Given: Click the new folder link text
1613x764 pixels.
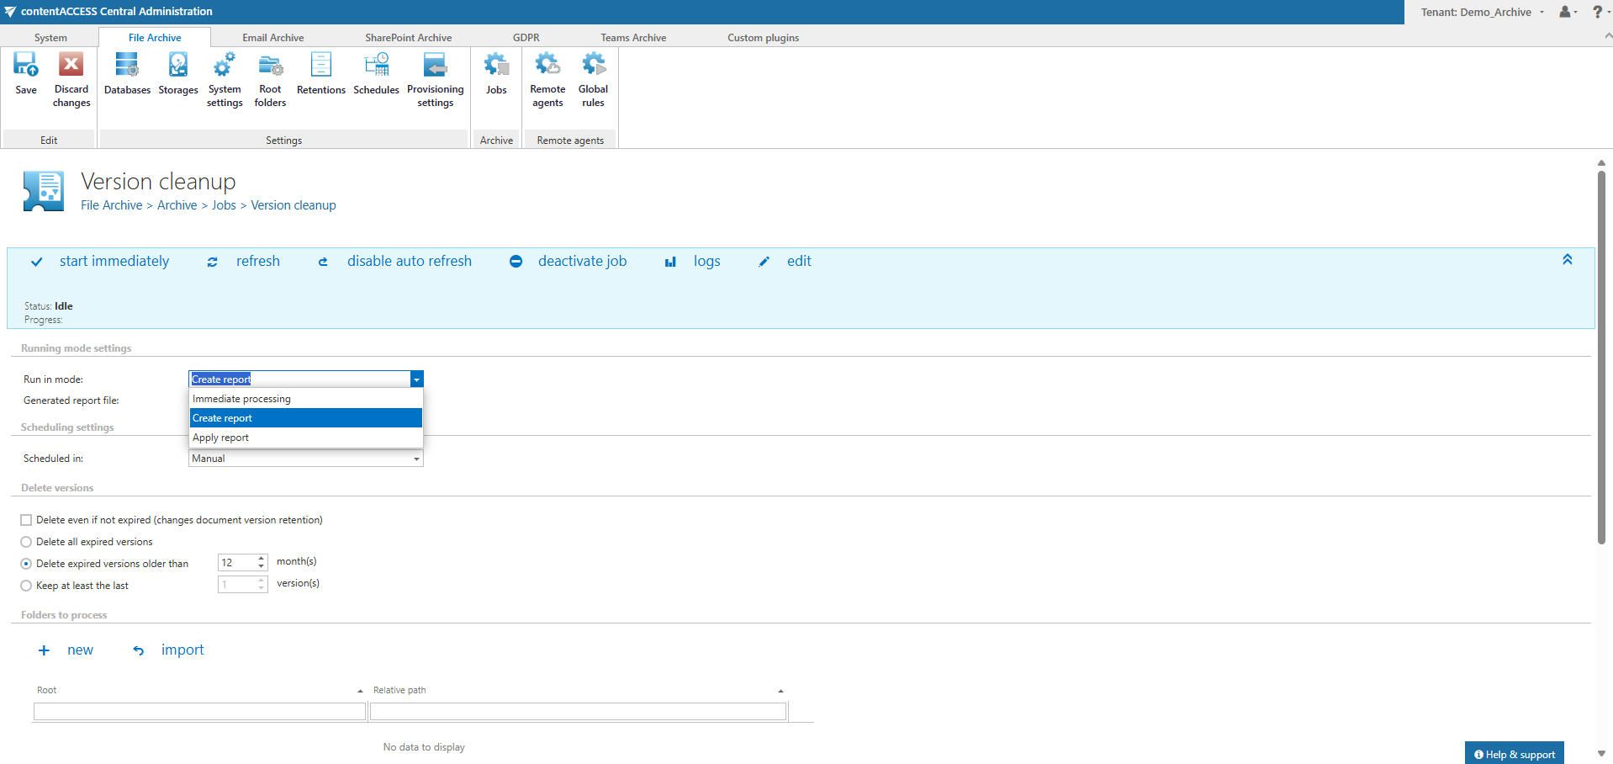Looking at the screenshot, I should 80,650.
